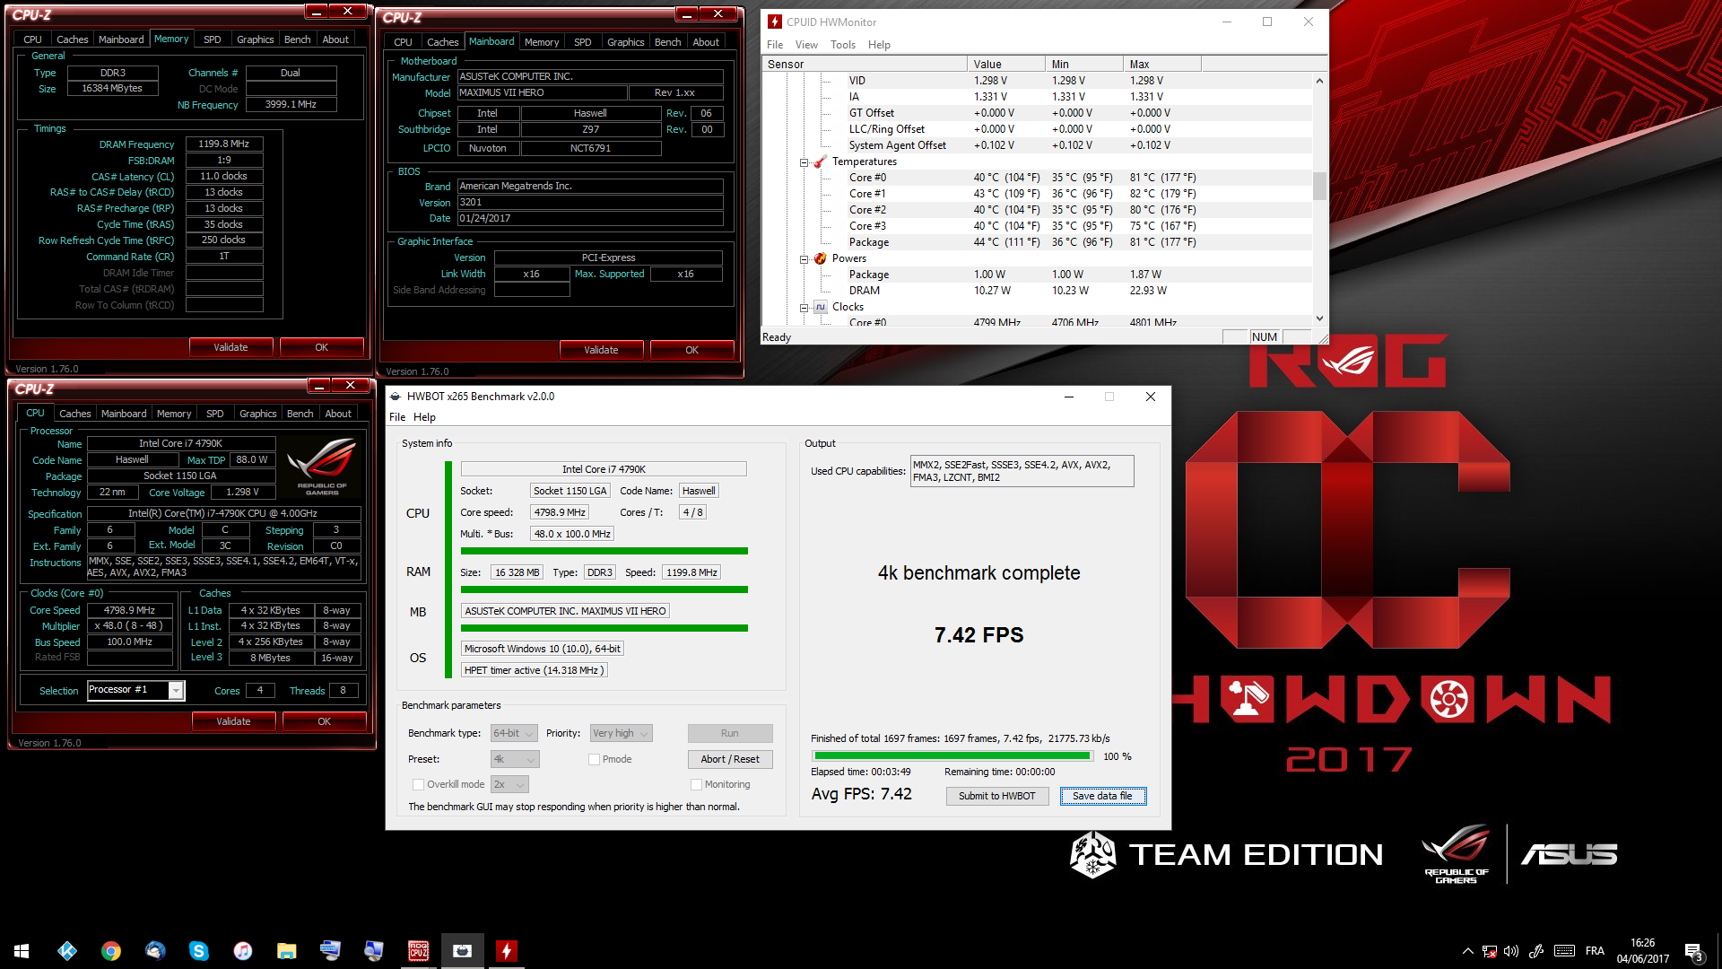
Task: Launch Kodi from the taskbar
Action: pyautogui.click(x=67, y=951)
